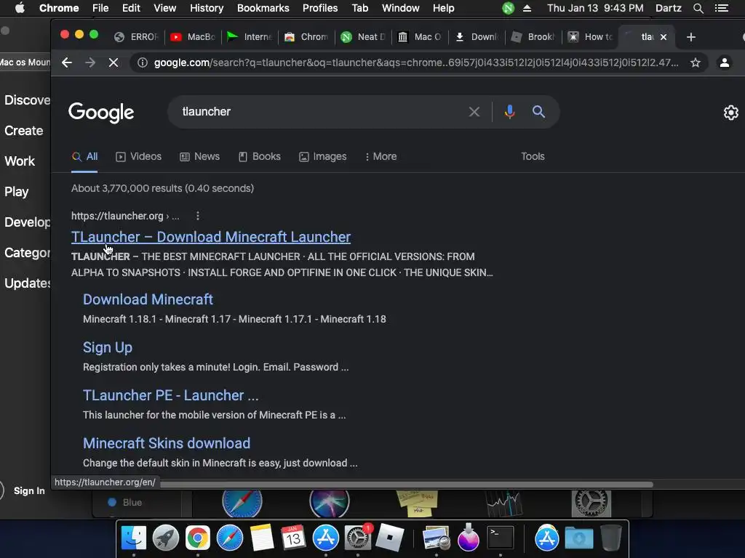Click the horizontal scrollbar at page bottom
This screenshot has width=745, height=558.
coord(406,485)
